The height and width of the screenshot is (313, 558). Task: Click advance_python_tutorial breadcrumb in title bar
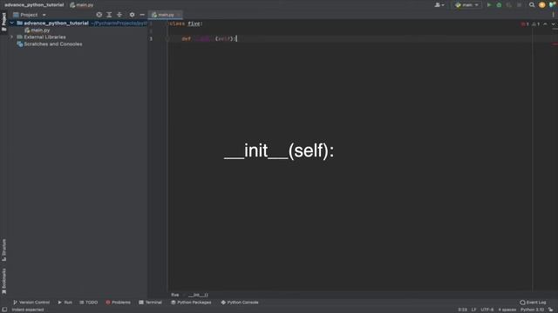click(x=34, y=5)
